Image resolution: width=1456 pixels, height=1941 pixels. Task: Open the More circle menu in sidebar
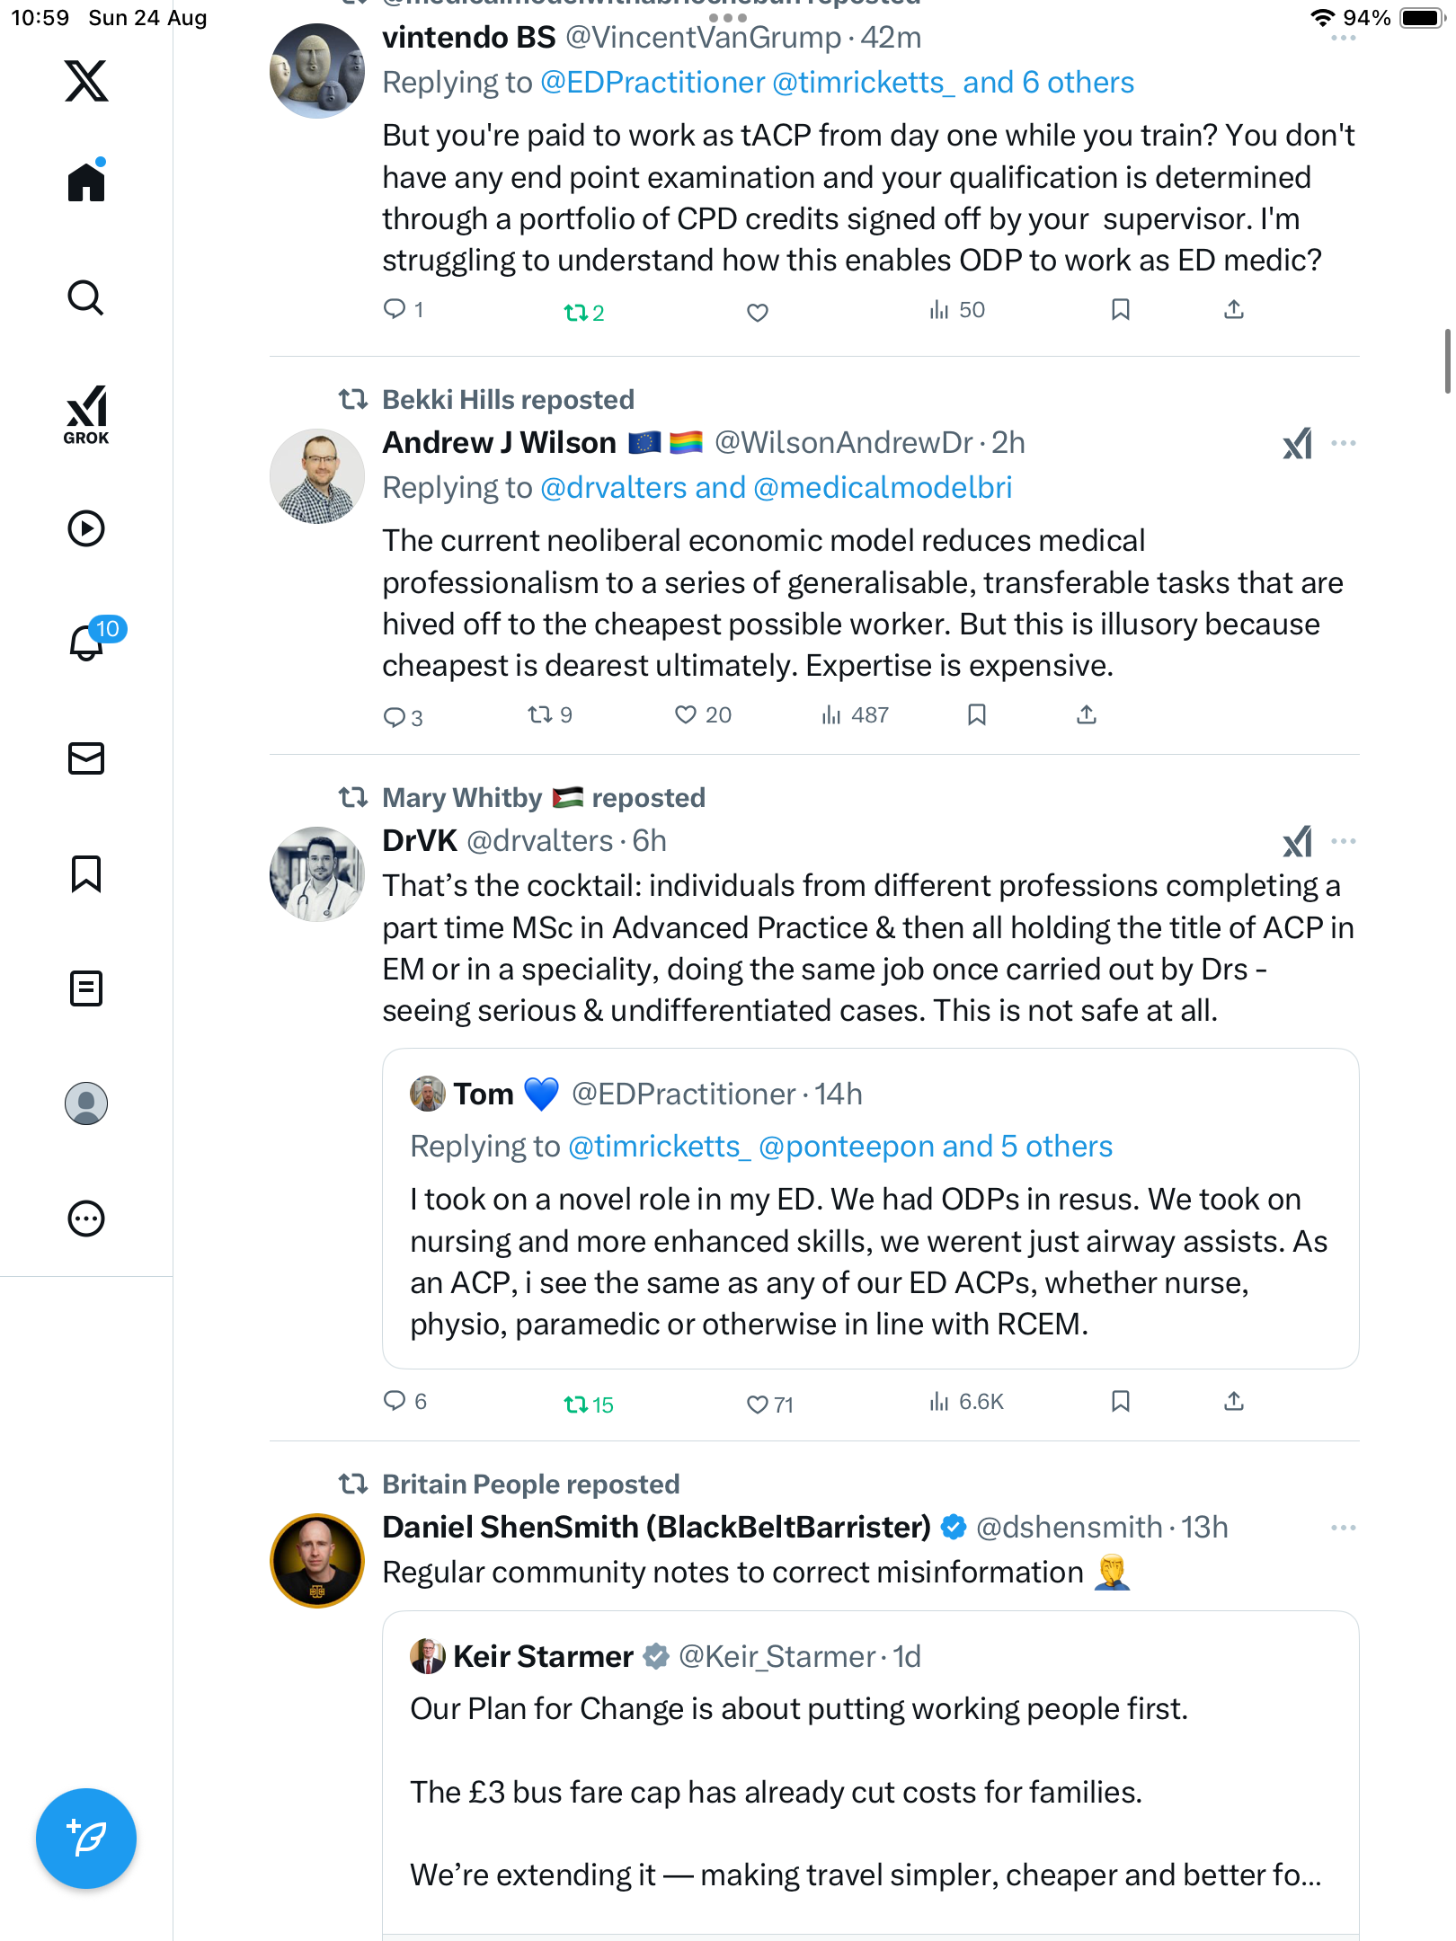(x=86, y=1219)
